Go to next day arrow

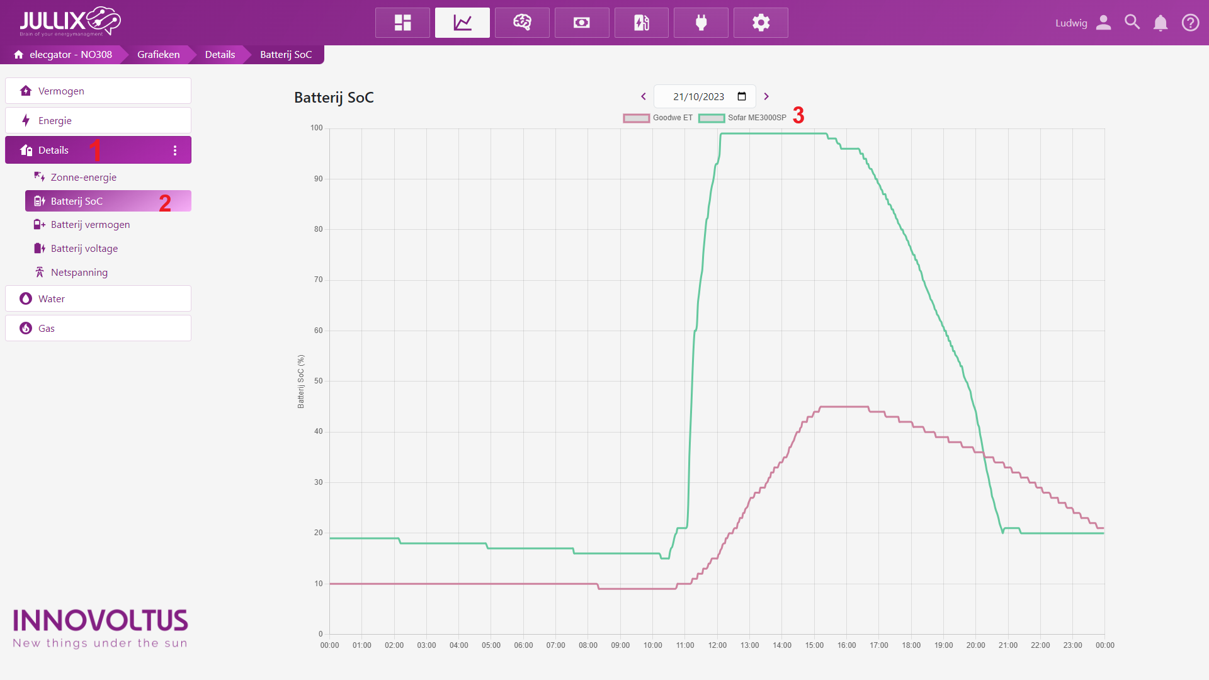point(766,96)
